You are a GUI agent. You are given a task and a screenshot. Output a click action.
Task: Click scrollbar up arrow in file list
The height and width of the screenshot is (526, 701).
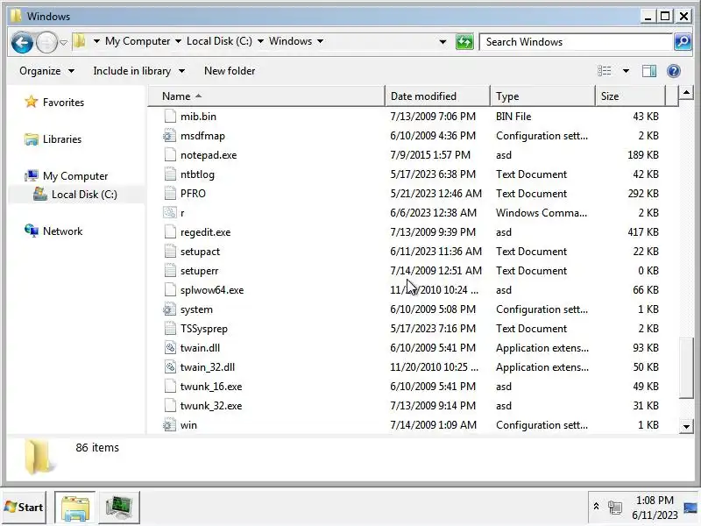click(686, 93)
